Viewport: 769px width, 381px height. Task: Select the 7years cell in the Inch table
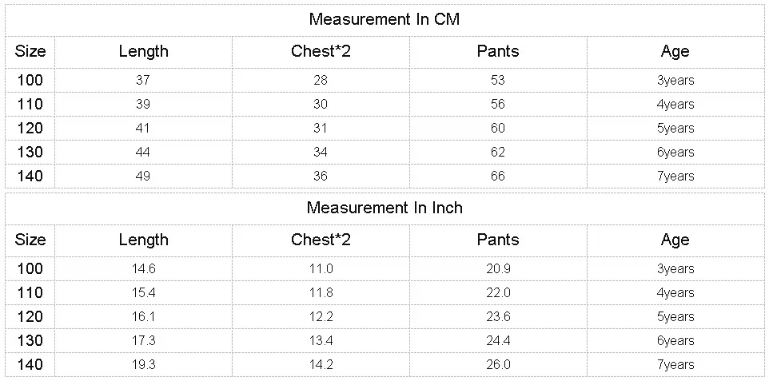(675, 364)
